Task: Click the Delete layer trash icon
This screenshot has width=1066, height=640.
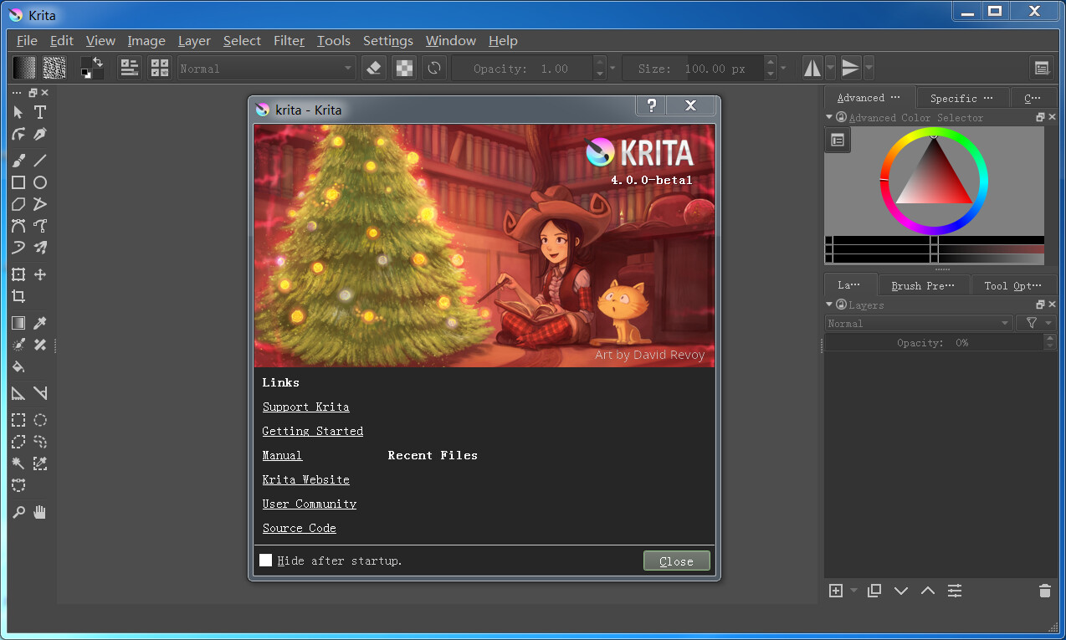Action: (1044, 591)
